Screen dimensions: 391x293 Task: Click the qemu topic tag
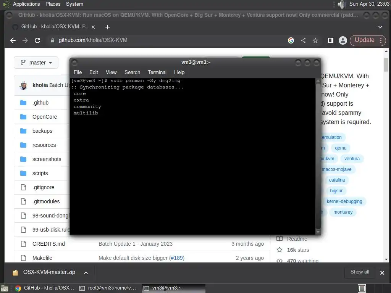pos(341,148)
